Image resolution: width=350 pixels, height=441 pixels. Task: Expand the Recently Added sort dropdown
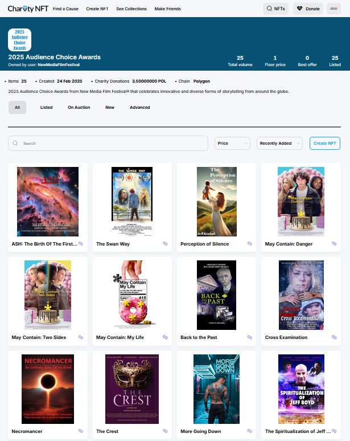pos(279,143)
